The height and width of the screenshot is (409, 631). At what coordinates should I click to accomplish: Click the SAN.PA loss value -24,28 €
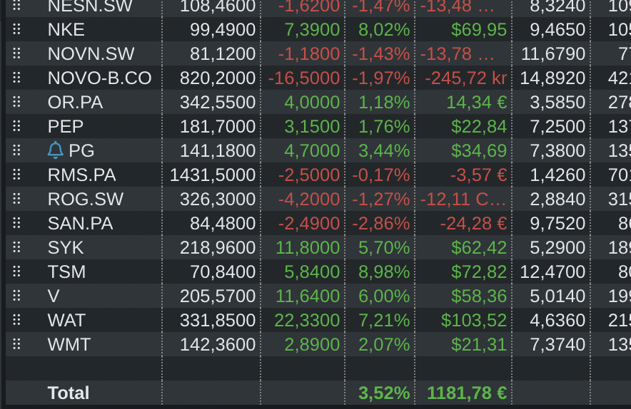coord(473,224)
